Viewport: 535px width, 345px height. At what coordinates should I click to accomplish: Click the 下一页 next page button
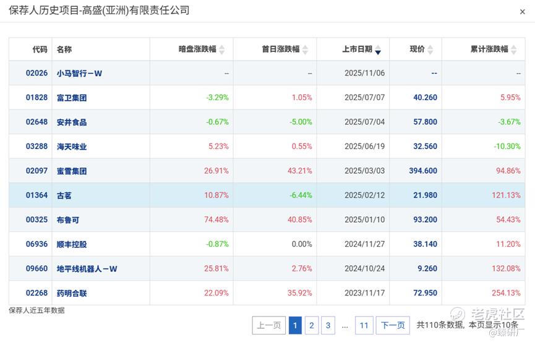[393, 325]
